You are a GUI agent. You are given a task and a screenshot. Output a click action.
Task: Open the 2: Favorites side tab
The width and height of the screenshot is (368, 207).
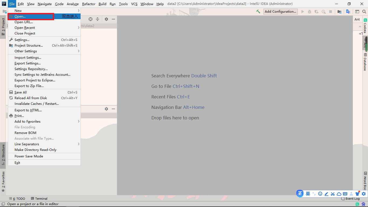pos(3,182)
